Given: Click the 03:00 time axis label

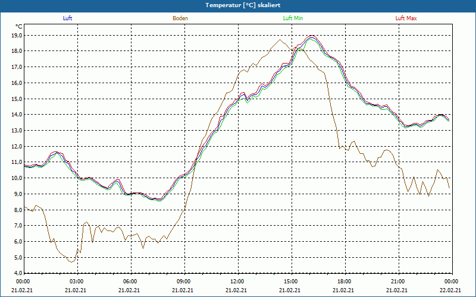Looking at the screenshot, I should tap(76, 282).
